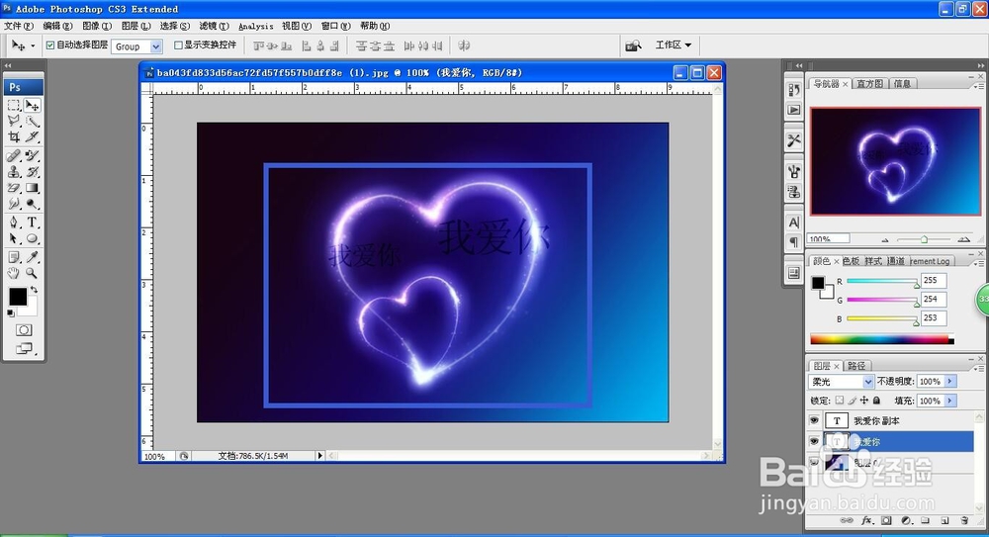989x537 pixels.
Task: Click the foreground color swatch in toolbox
Action: click(18, 296)
